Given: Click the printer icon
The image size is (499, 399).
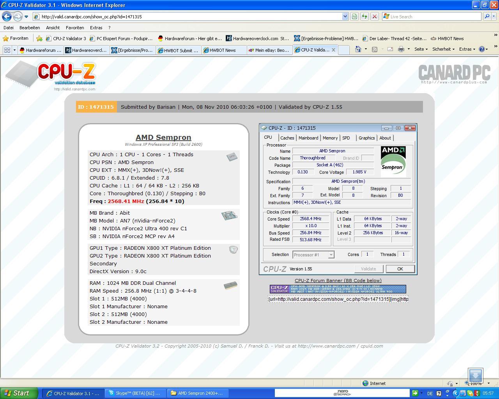Looking at the screenshot, I should point(401,49).
